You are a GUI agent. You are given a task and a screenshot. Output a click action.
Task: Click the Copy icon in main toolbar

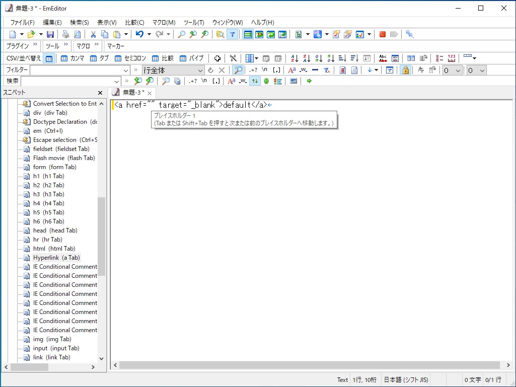105,34
